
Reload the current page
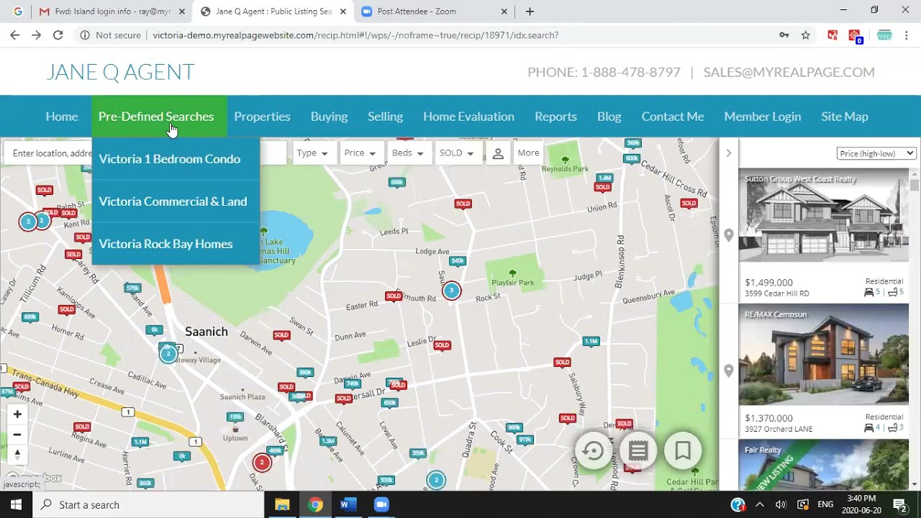click(x=58, y=35)
